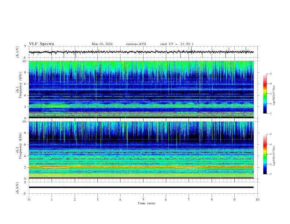Select the "start UT = 21:20: 1" text
The width and height of the screenshot is (290, 224).
(x=176, y=44)
